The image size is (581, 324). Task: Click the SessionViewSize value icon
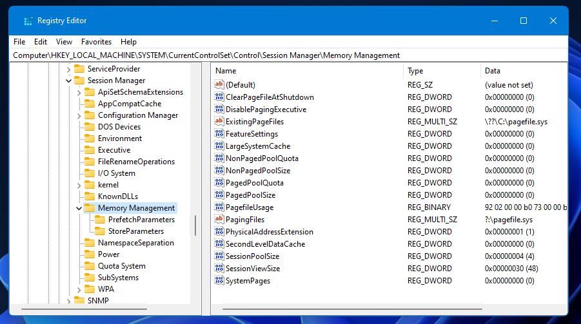[219, 268]
